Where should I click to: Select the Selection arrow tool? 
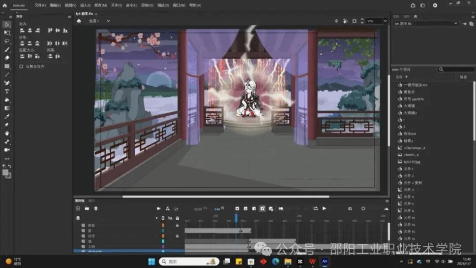click(x=7, y=24)
